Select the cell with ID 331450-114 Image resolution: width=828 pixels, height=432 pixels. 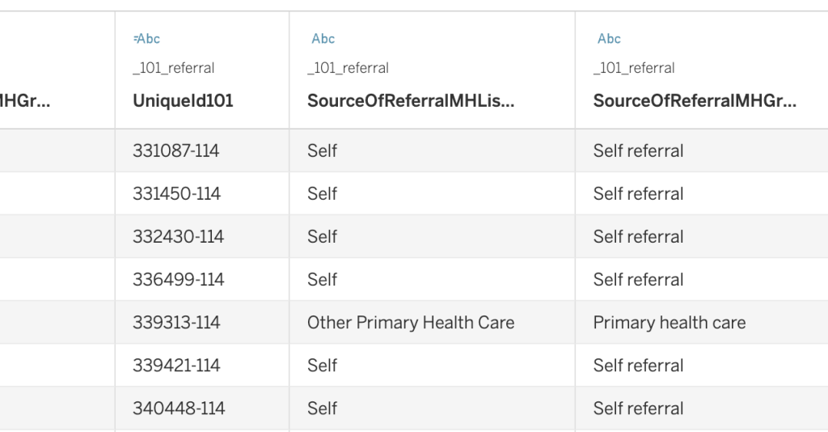point(176,194)
